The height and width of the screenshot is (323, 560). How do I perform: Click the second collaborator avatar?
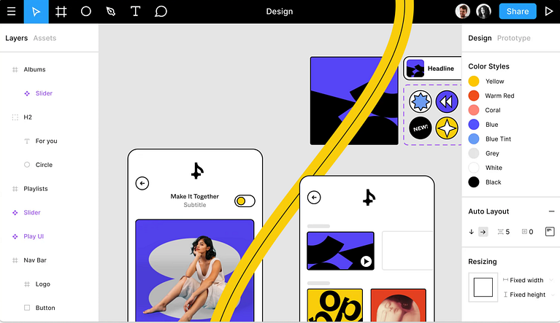483,12
